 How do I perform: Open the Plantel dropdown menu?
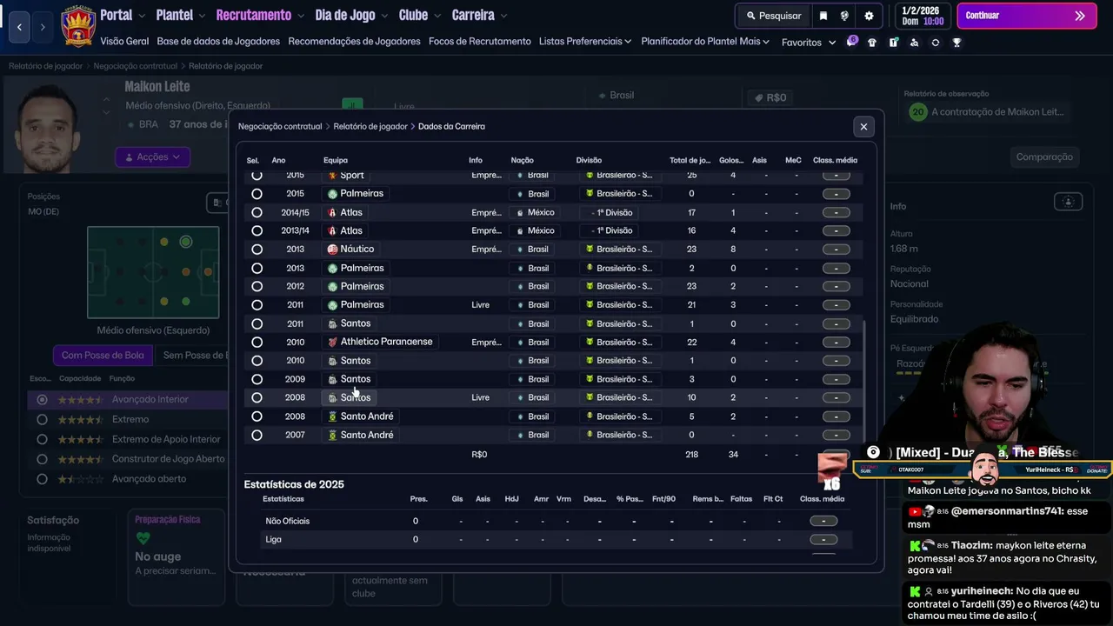click(x=180, y=16)
